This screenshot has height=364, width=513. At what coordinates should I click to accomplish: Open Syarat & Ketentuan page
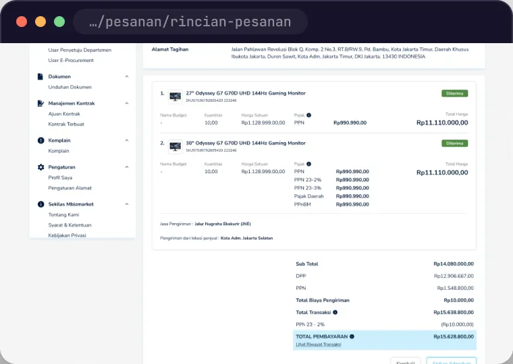pos(70,225)
